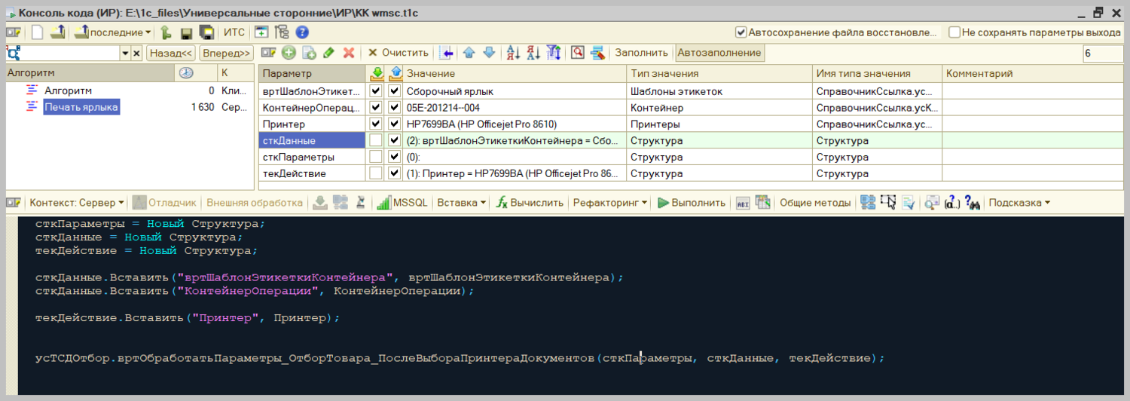Toggle input checkbox for сткДанные row
This screenshot has height=401, width=1130.
click(377, 140)
